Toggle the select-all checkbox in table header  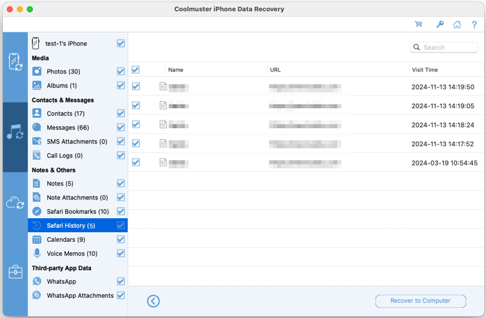(135, 69)
